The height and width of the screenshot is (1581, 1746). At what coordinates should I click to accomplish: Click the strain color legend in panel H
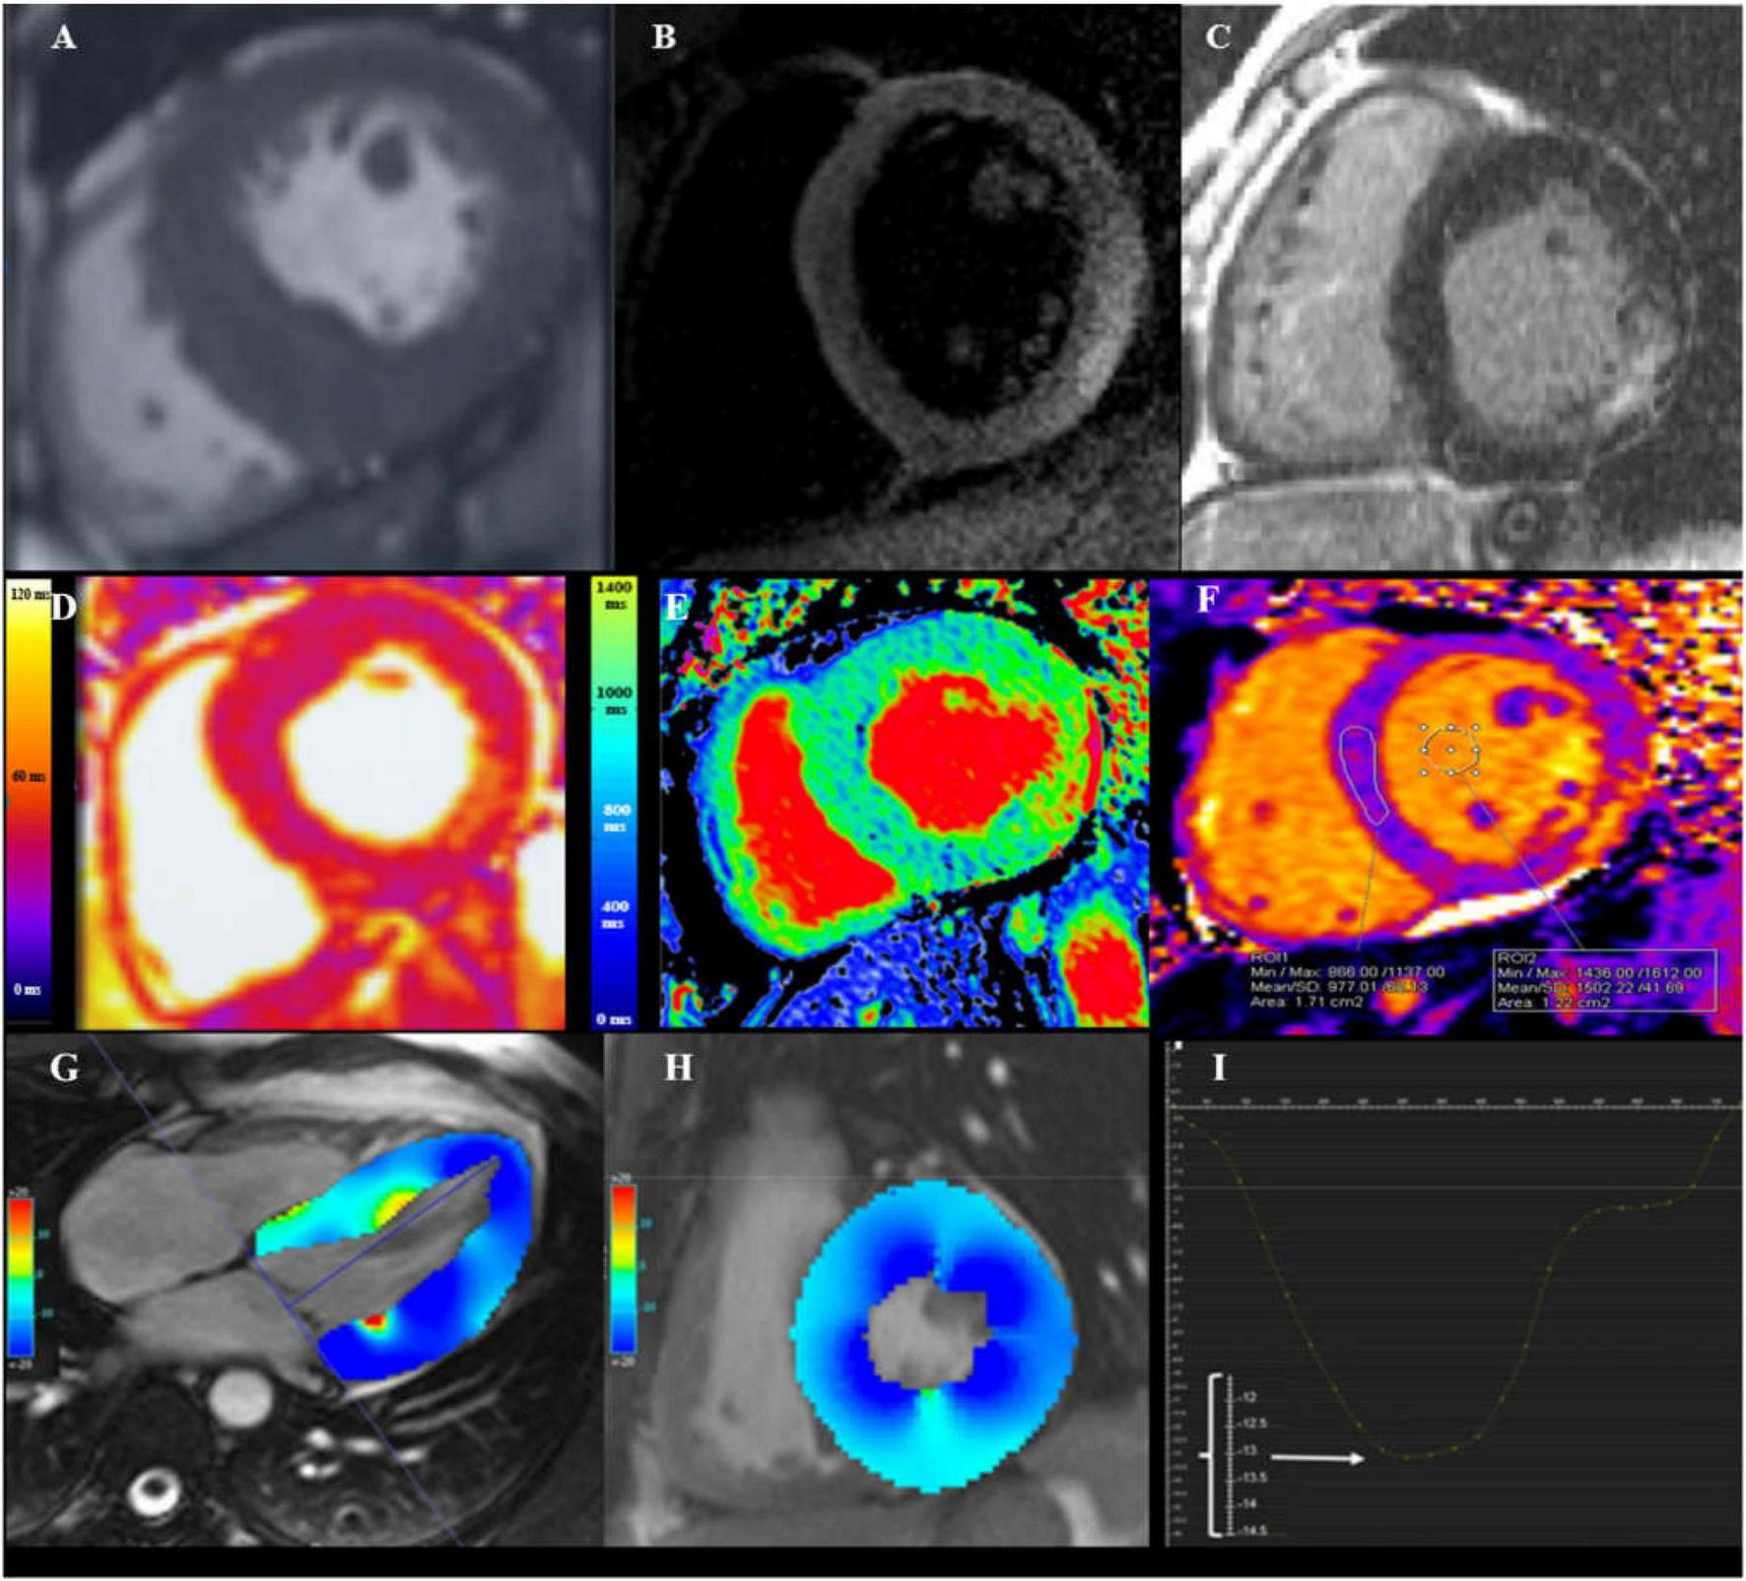[624, 1268]
